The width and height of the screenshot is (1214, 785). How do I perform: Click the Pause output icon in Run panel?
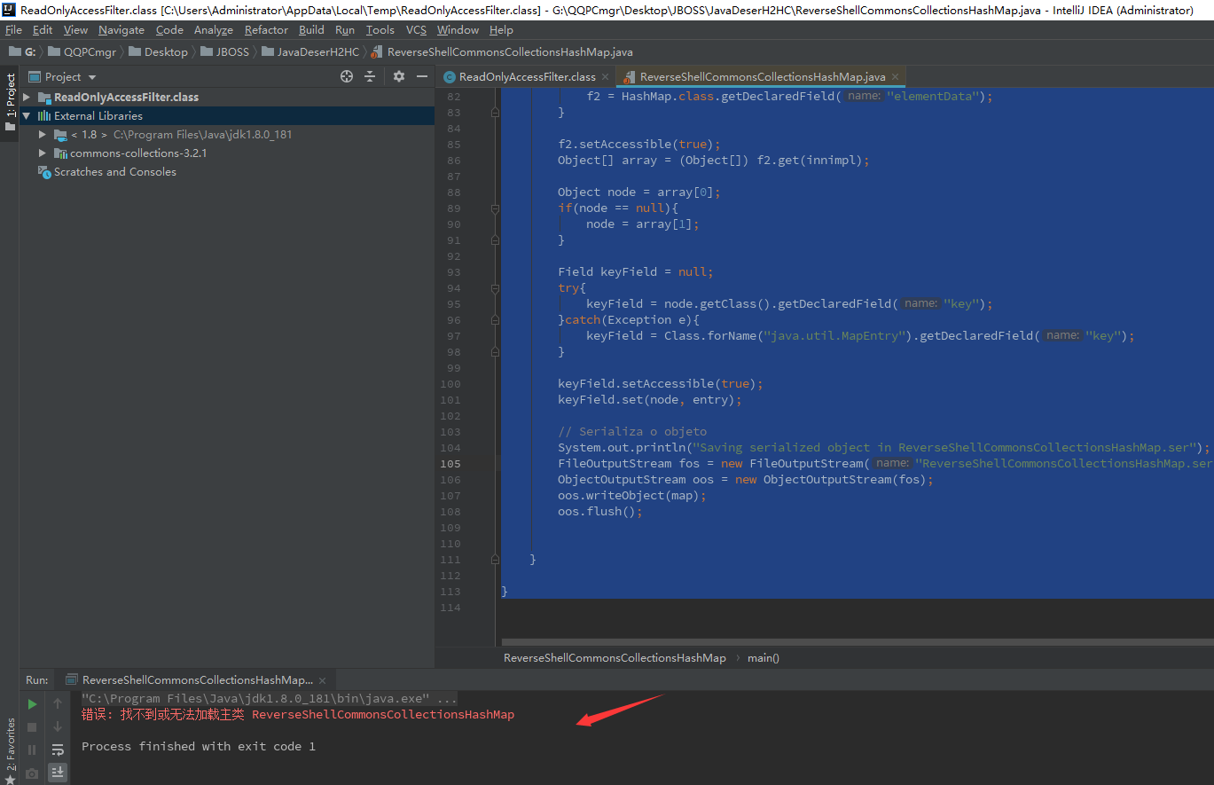point(32,750)
